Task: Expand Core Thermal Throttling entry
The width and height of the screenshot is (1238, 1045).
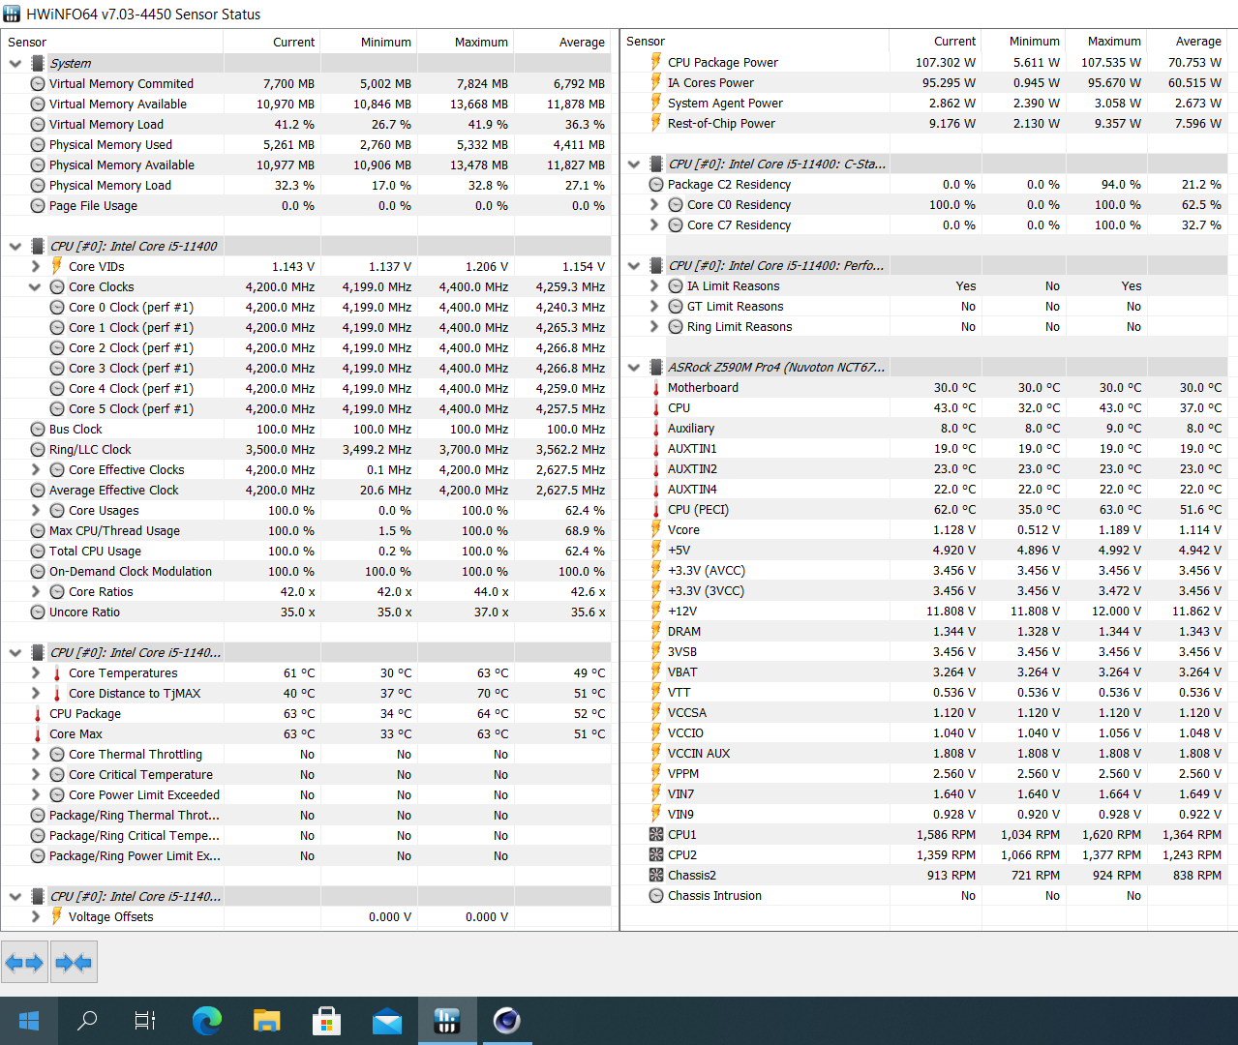Action: (35, 754)
